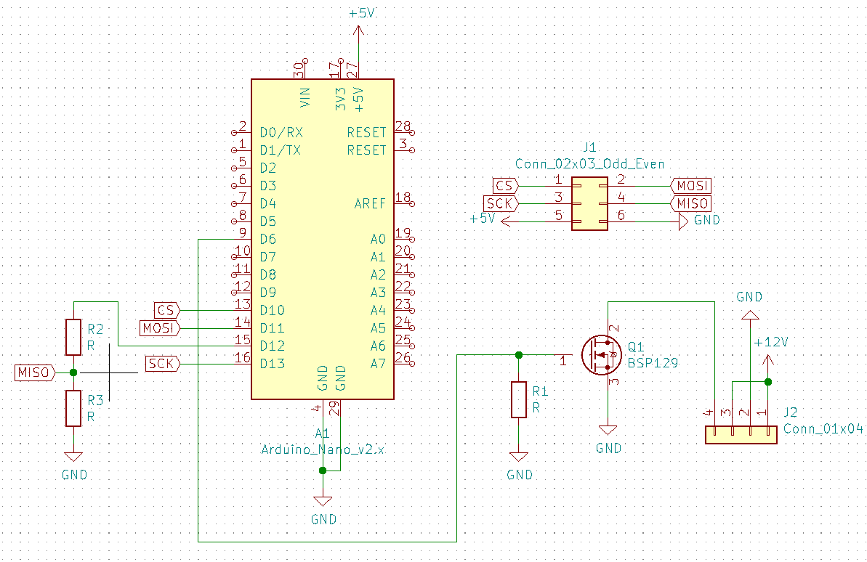Click the J1 reference designator
This screenshot has height=562, width=867.
(589, 147)
